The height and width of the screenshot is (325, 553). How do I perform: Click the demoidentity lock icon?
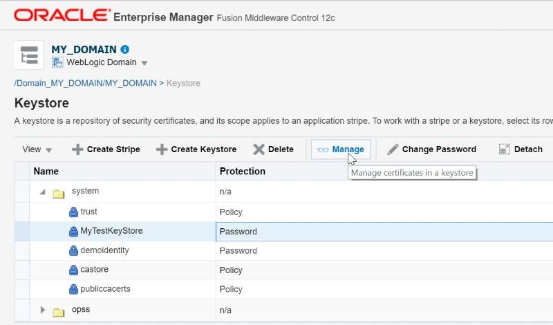point(73,250)
